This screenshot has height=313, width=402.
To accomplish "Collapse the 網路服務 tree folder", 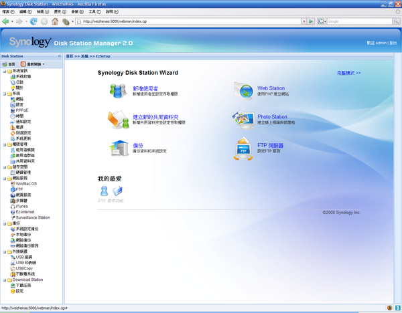I will click(5, 179).
